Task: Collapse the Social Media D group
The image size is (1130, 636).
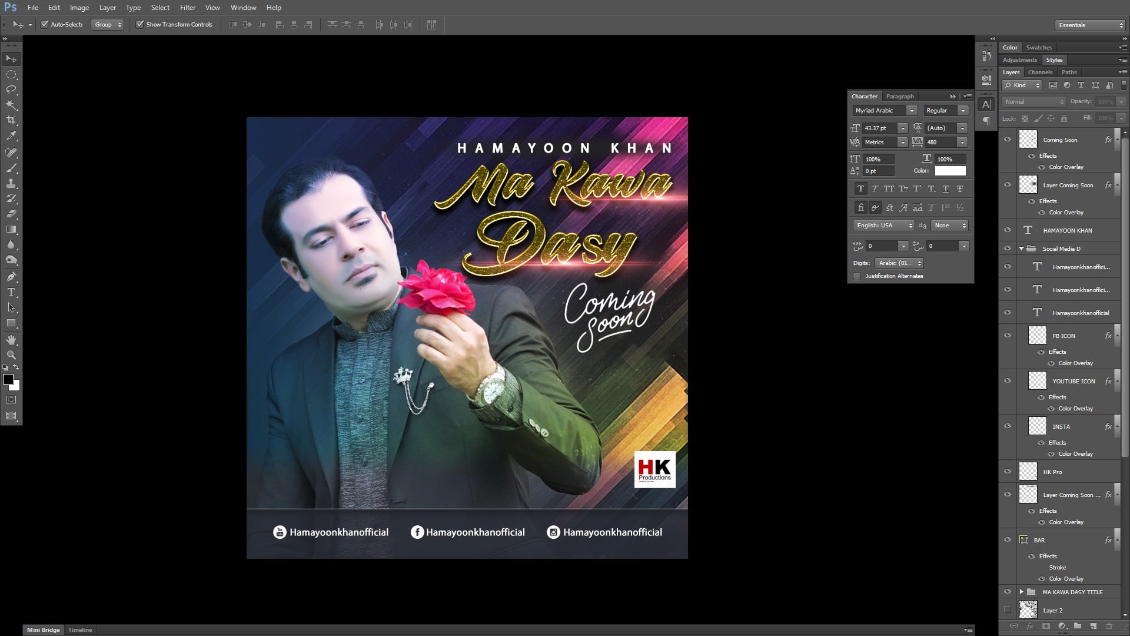Action: click(1022, 249)
